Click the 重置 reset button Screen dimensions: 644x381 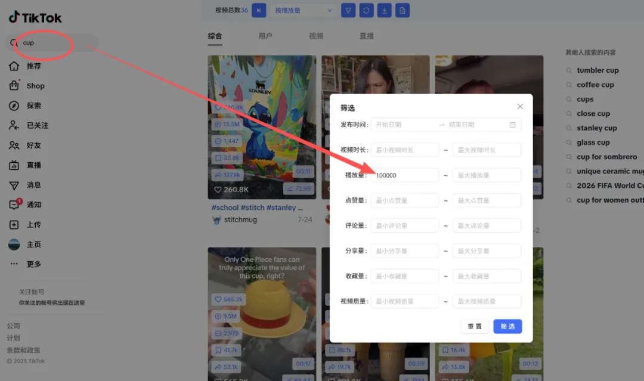[475, 326]
